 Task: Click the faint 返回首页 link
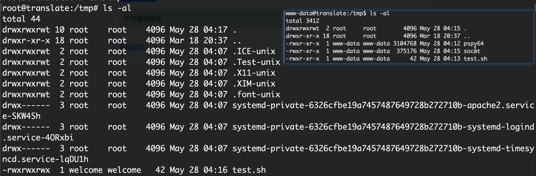(x=132, y=48)
